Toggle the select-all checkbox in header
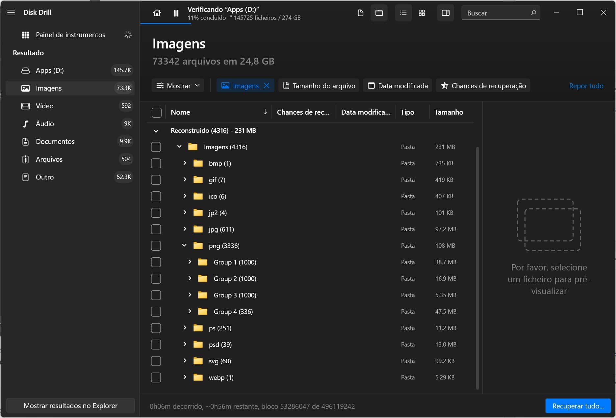Image resolution: width=616 pixels, height=418 pixels. pyautogui.click(x=157, y=112)
